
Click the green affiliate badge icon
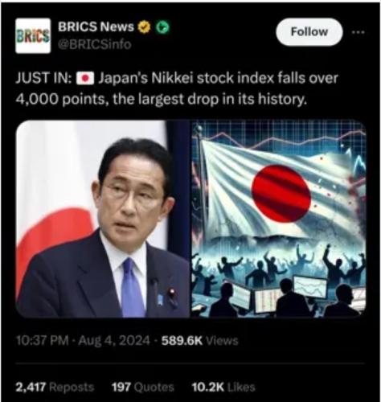pos(162,27)
